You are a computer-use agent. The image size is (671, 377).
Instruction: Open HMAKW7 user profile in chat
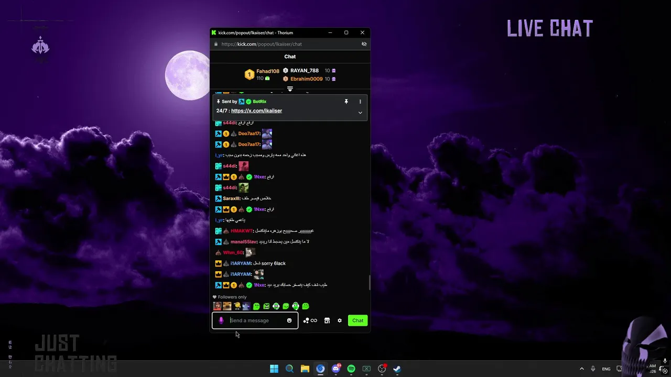[x=241, y=231]
